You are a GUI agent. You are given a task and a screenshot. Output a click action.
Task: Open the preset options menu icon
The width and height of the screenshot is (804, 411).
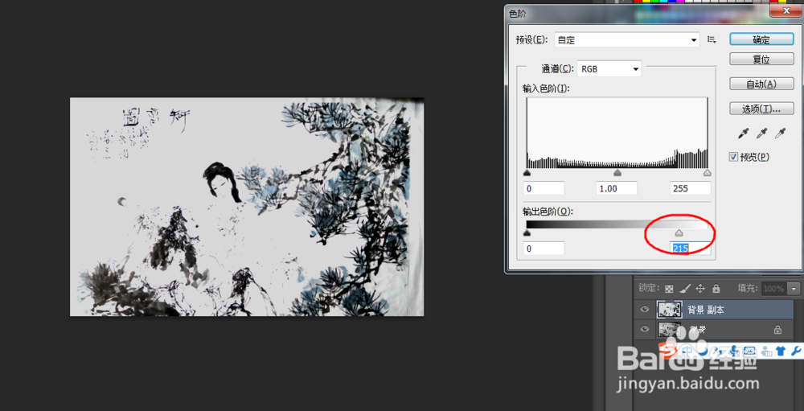[712, 39]
